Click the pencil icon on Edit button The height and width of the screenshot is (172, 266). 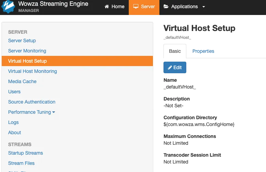pyautogui.click(x=170, y=67)
